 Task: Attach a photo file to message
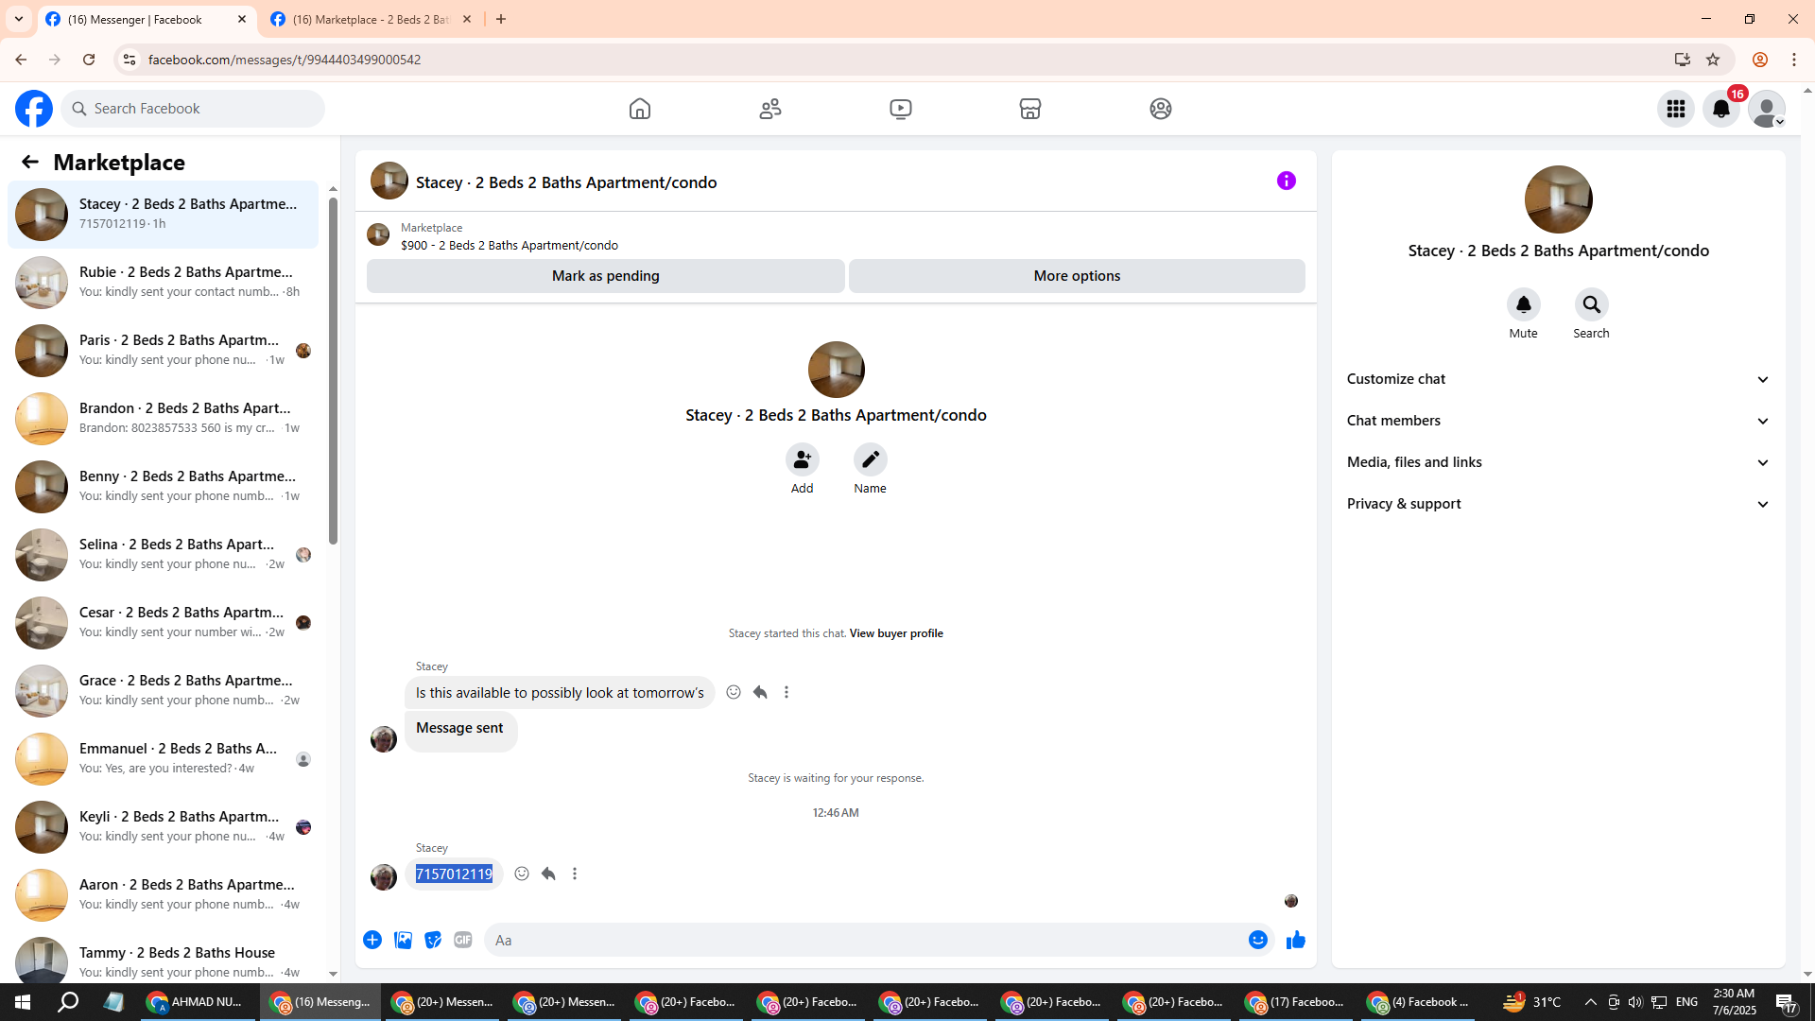coord(403,940)
